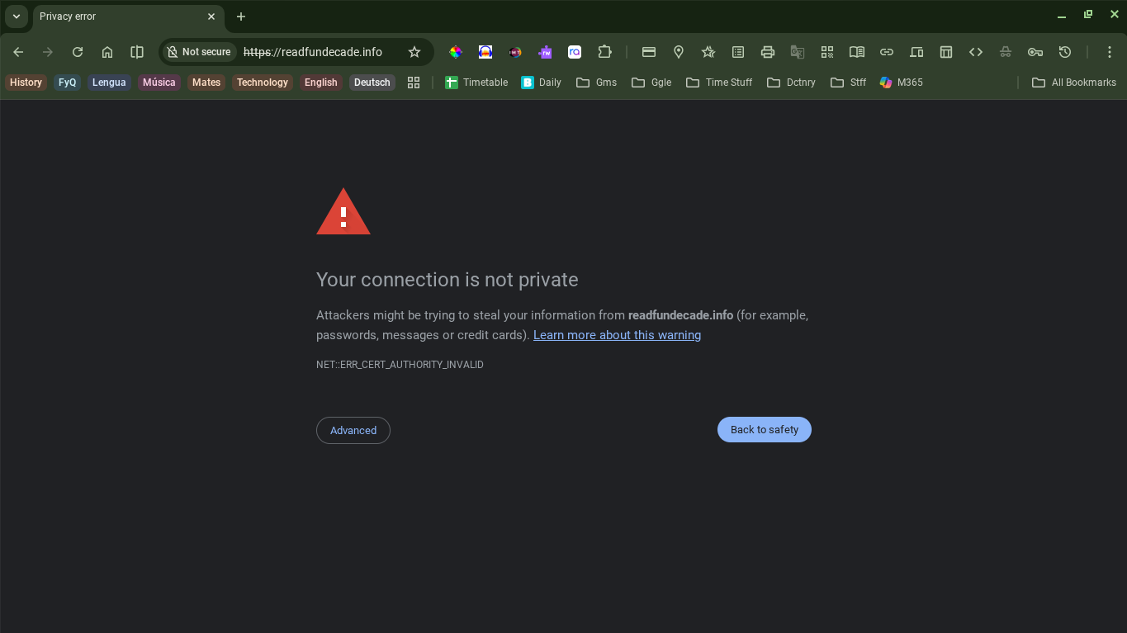Open the Extensions puzzle piece menu
Image resolution: width=1127 pixels, height=633 pixels.
[x=604, y=52]
